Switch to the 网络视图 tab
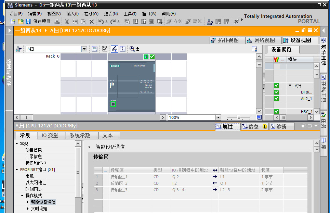The image size is (330, 213). click(x=264, y=40)
